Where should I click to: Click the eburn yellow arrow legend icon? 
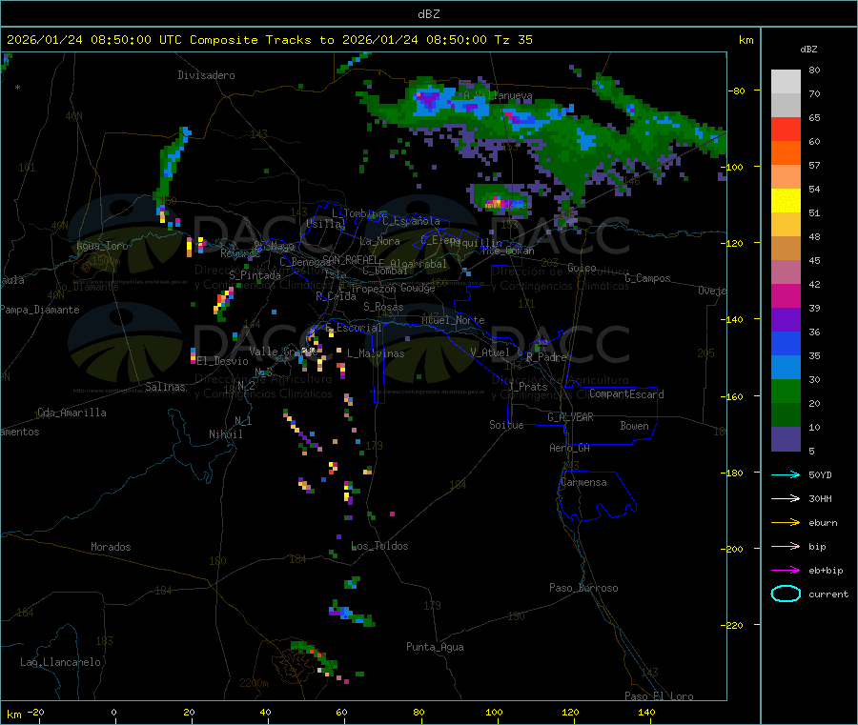click(786, 522)
